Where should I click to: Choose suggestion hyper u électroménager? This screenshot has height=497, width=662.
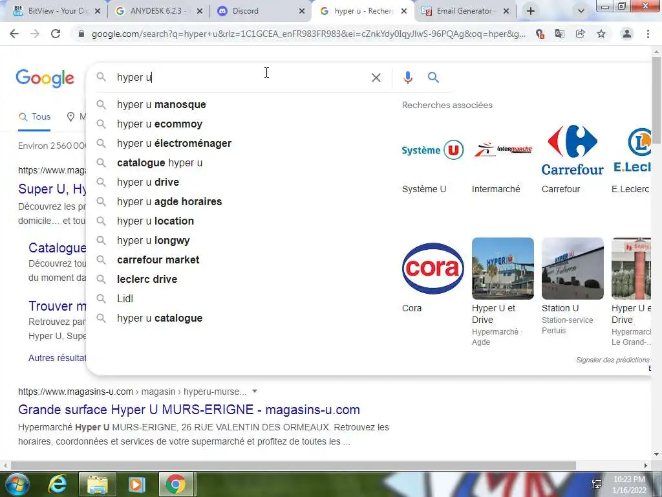pyautogui.click(x=174, y=143)
